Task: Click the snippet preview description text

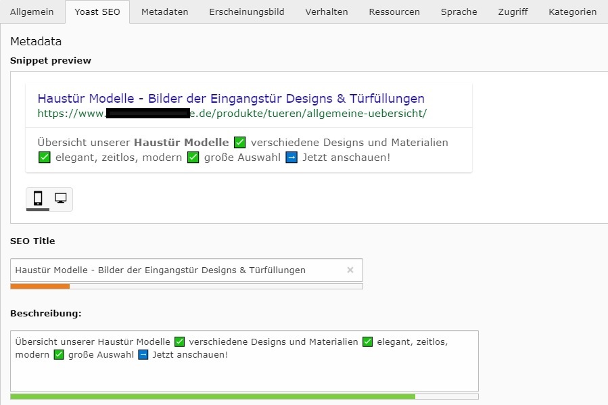Action: pos(135,143)
